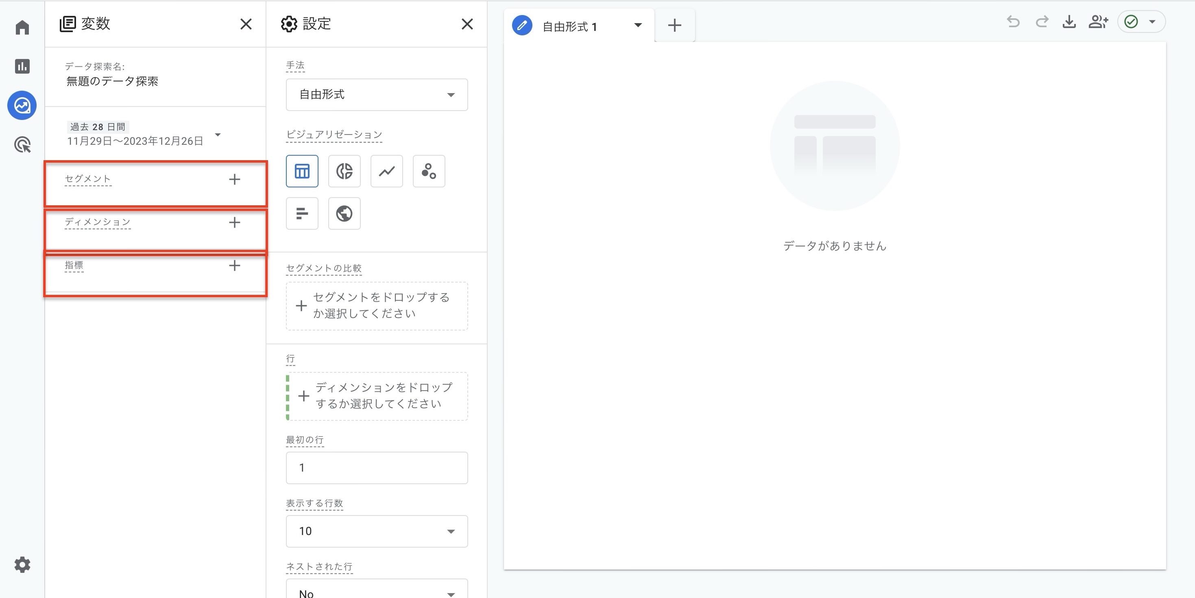Screen dimensions: 1195x598
Task: Click the download export icon
Action: [1069, 22]
